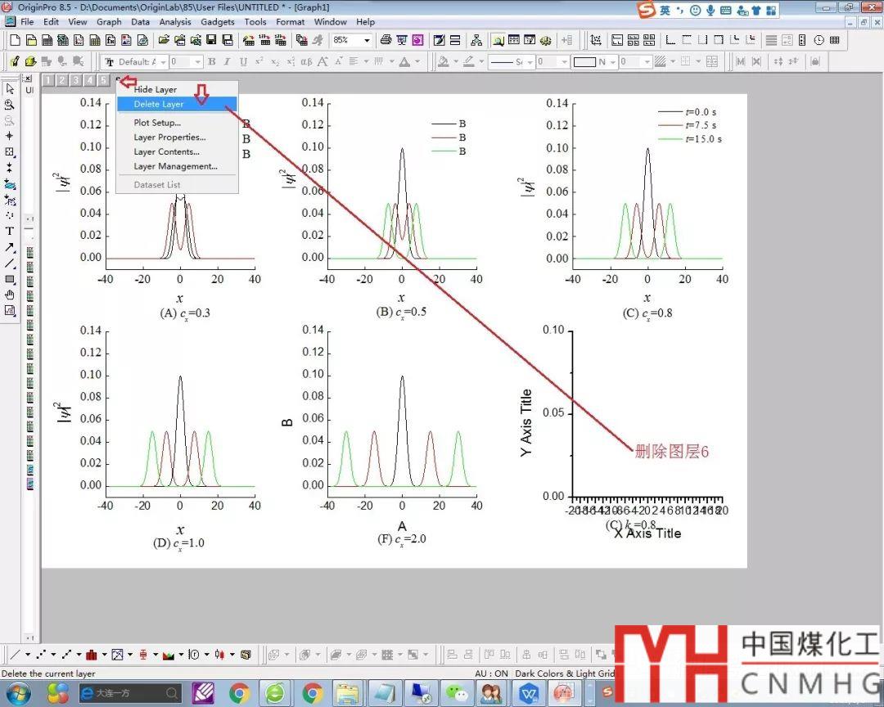The width and height of the screenshot is (884, 707).
Task: Activate the Pan hand tool
Action: pos(10,295)
